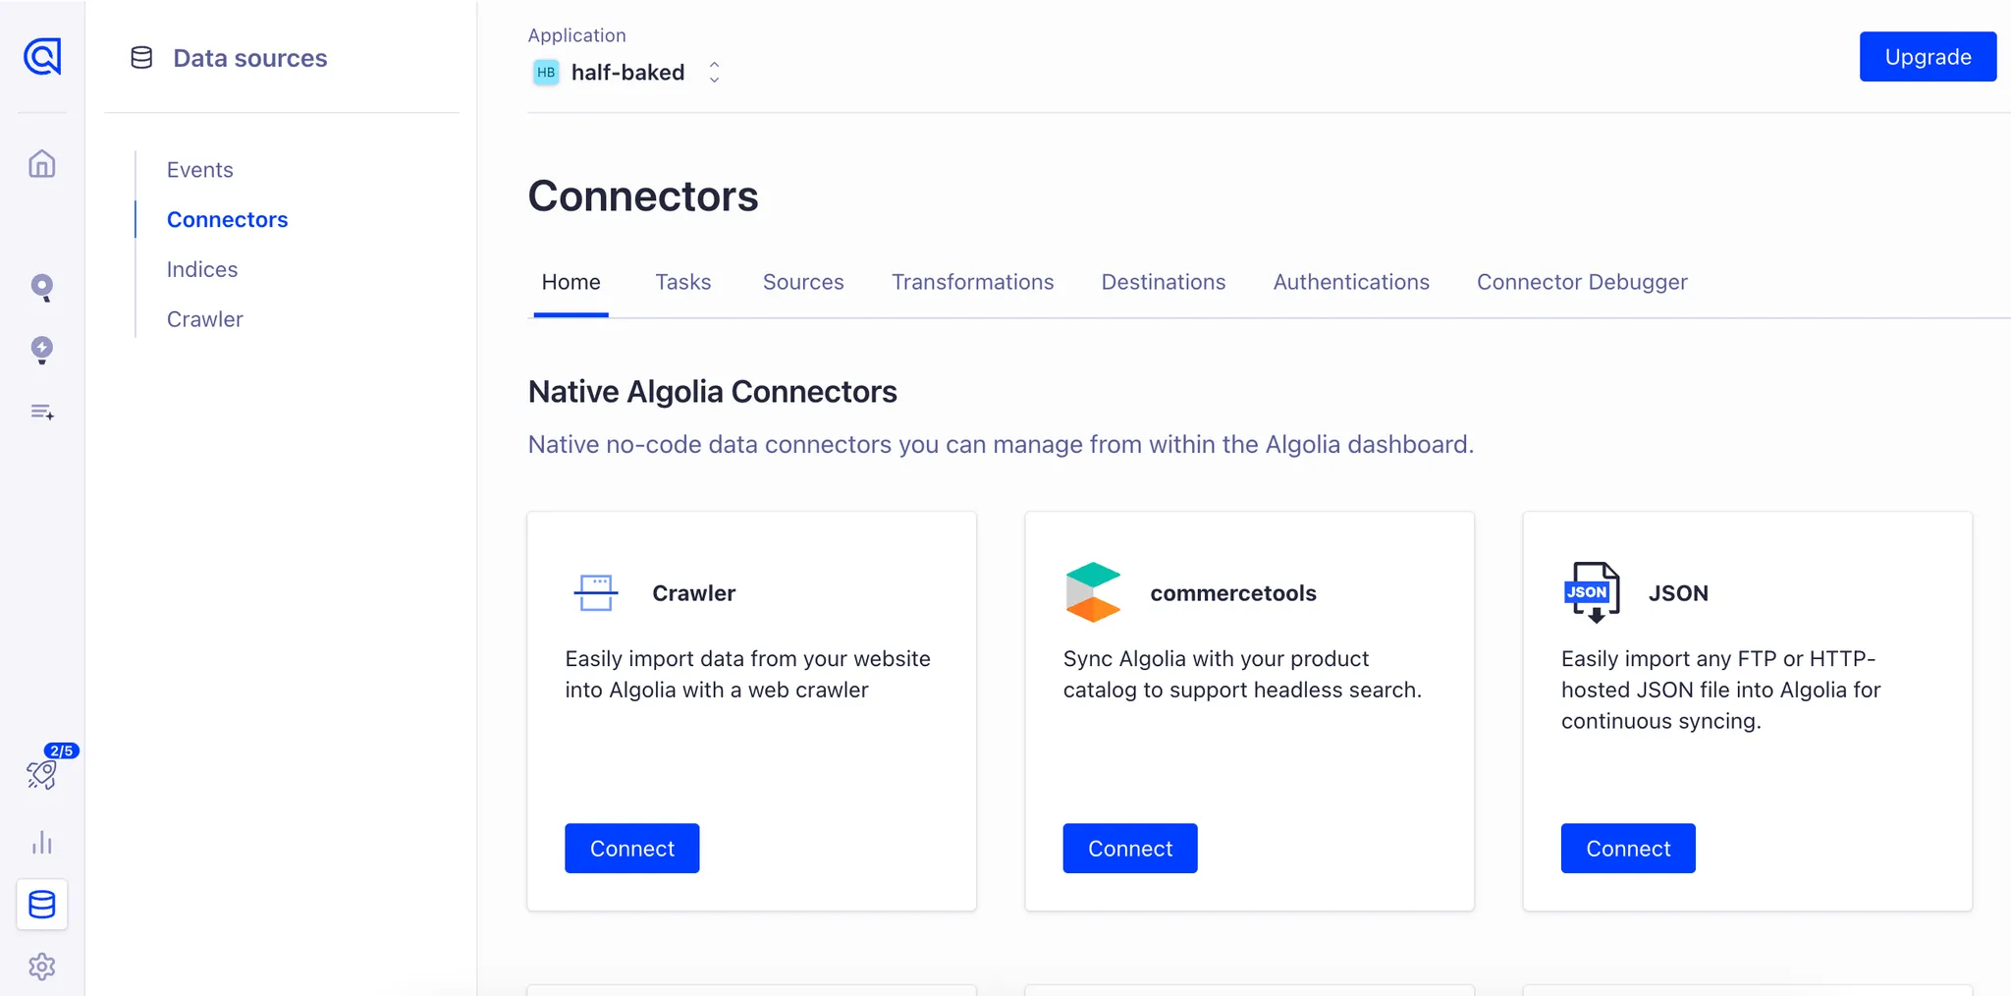Click Connect on the JSON card

coord(1627,848)
